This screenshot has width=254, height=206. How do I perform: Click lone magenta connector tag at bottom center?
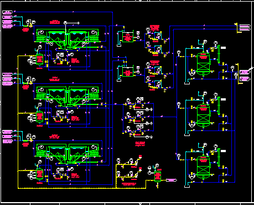pyautogui.click(x=172, y=180)
